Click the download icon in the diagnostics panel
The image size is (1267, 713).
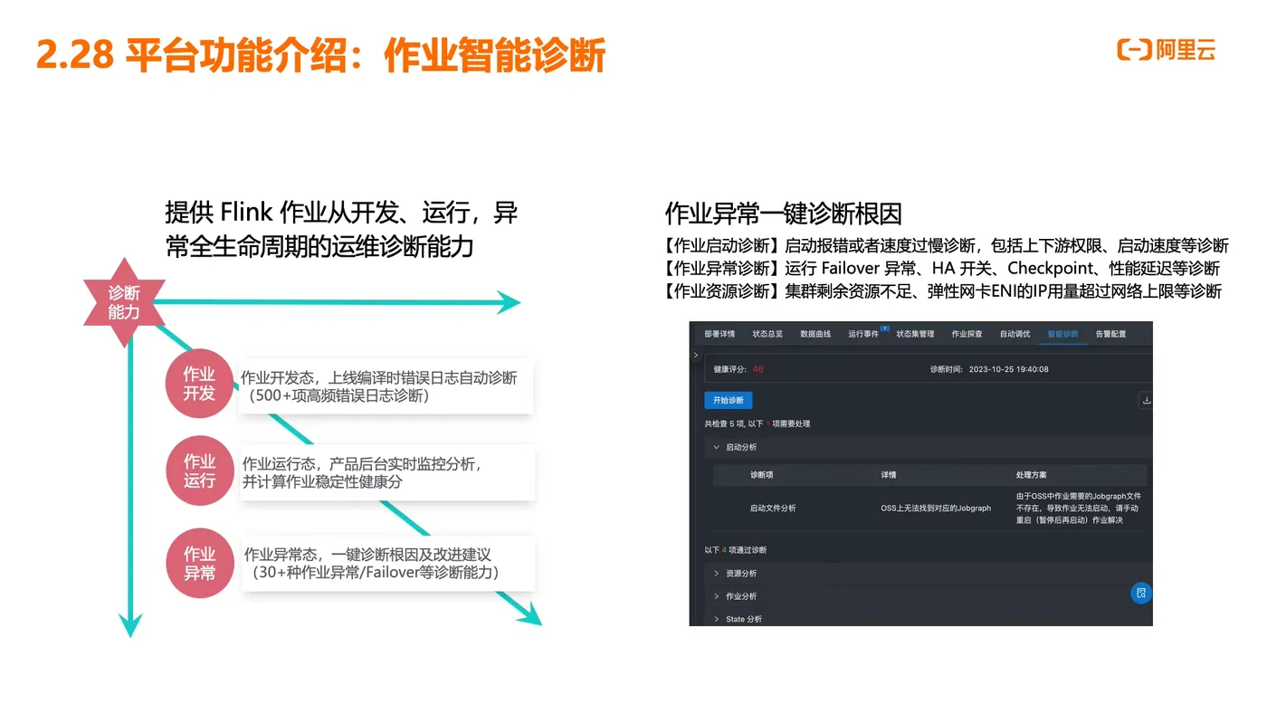(1145, 398)
